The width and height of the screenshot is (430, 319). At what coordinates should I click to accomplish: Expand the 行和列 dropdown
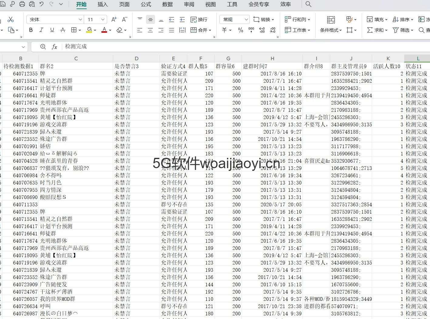click(x=309, y=19)
